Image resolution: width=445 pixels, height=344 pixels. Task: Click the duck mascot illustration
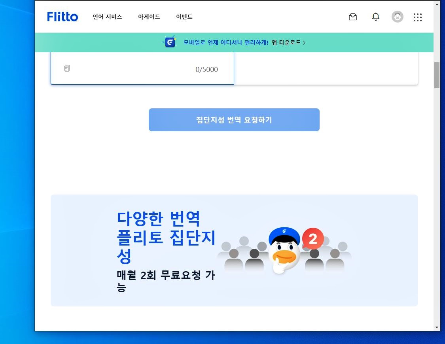pyautogui.click(x=284, y=250)
